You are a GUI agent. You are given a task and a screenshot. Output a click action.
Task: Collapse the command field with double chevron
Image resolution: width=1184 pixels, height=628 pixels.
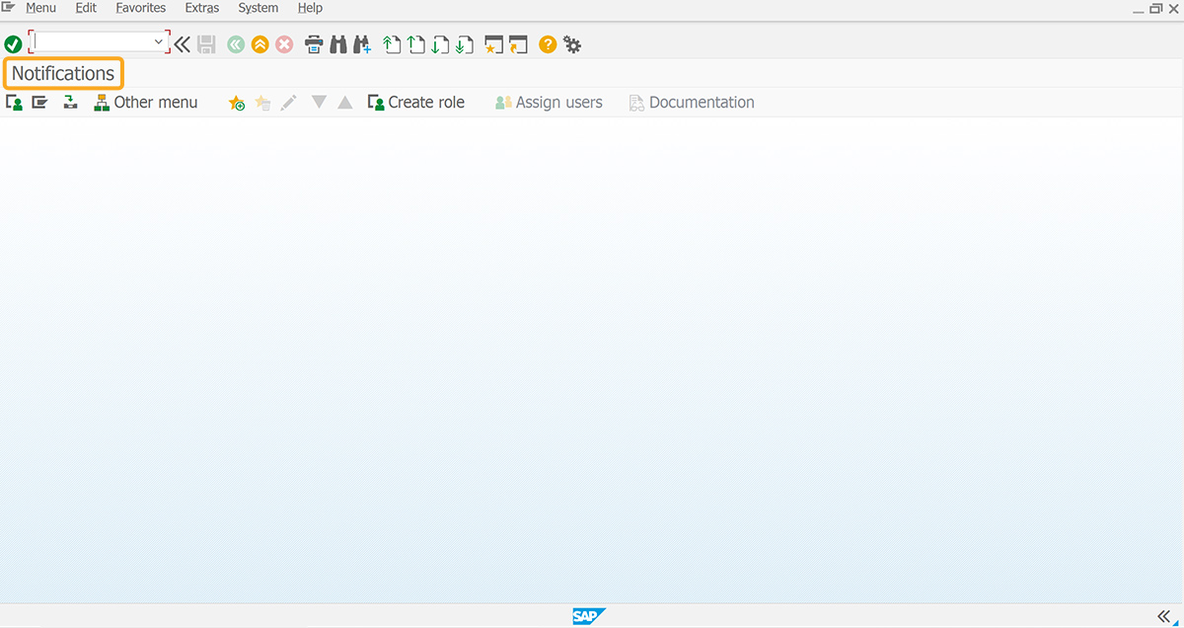tap(183, 44)
